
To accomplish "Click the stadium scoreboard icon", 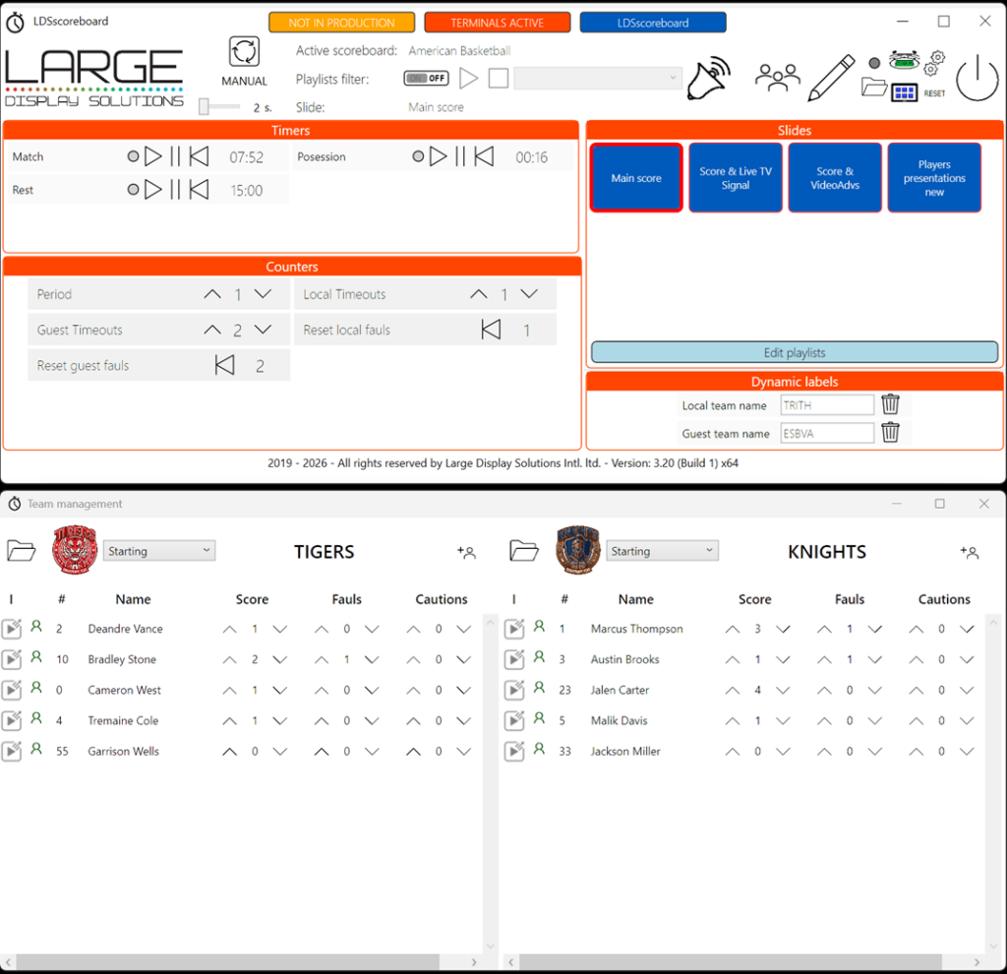I will tap(905, 61).
